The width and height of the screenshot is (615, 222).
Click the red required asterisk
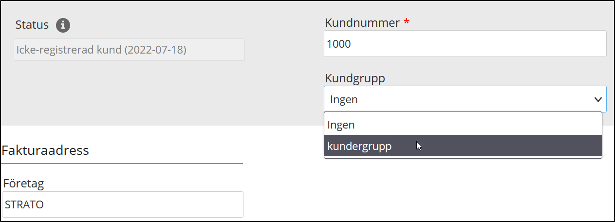point(407,22)
